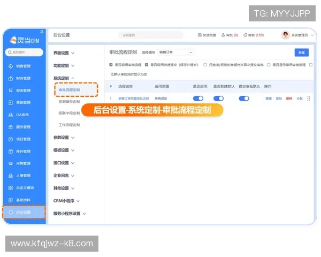This screenshot has height=257, width=321.
Task: Collapse 系统定制 section
Action: point(64,78)
